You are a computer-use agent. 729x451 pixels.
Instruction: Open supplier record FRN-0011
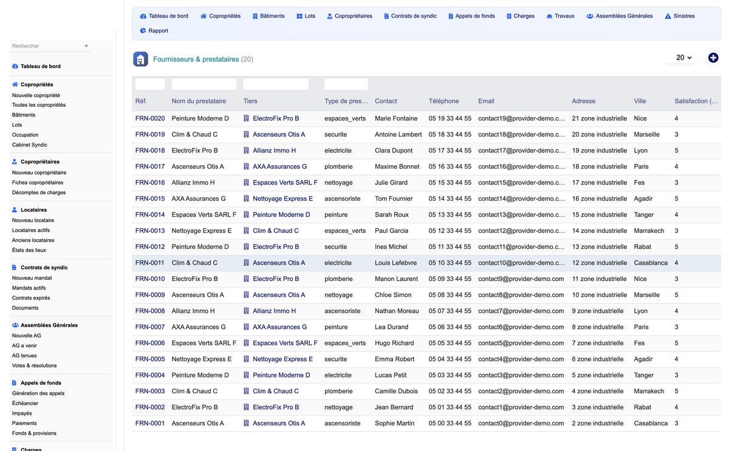point(150,263)
